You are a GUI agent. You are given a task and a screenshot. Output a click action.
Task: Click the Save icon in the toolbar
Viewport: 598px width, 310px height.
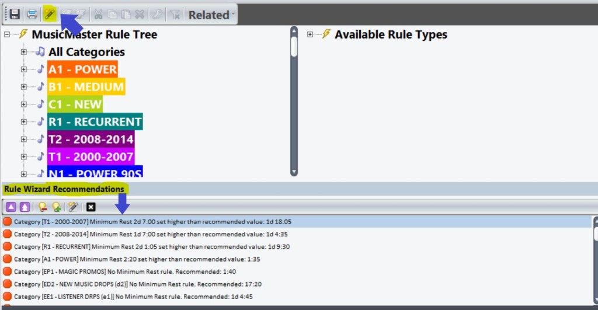15,14
